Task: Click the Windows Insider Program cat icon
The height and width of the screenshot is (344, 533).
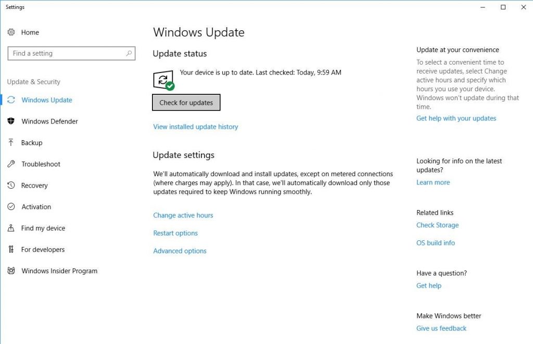Action: [11, 271]
